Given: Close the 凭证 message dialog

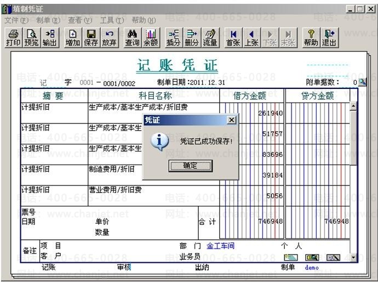Looking at the screenshot, I should [x=232, y=120].
